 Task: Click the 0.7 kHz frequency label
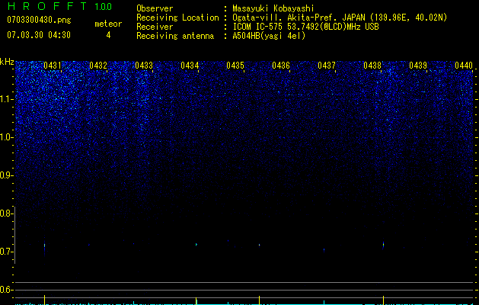point(6,252)
